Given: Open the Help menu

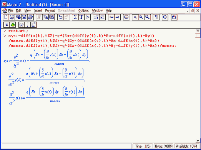Looking at the screenshot, I should [x=109, y=10].
